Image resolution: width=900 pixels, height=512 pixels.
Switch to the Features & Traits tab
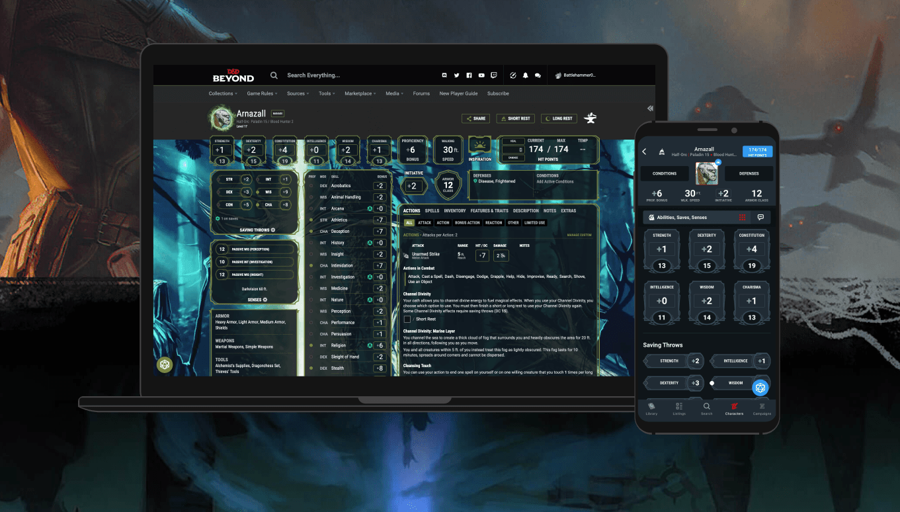(x=489, y=211)
